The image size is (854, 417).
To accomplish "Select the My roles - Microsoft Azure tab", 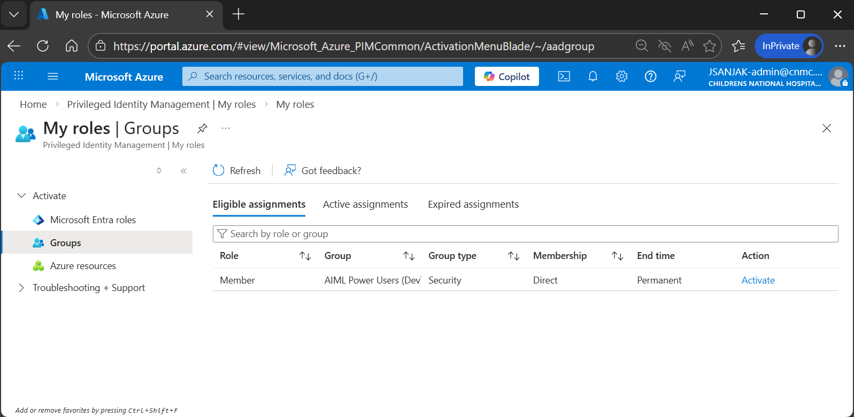I will click(x=126, y=15).
